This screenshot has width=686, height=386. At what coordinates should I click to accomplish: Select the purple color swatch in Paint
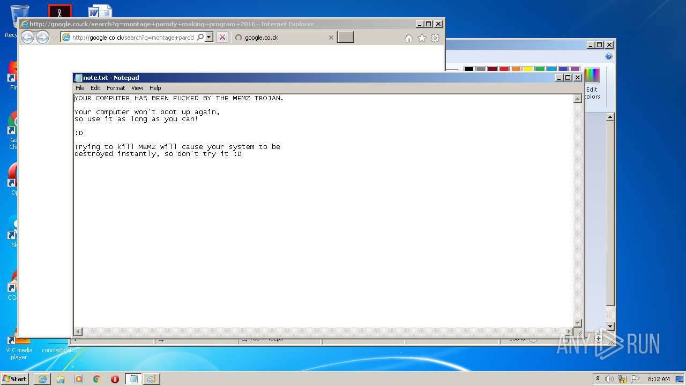tap(575, 69)
